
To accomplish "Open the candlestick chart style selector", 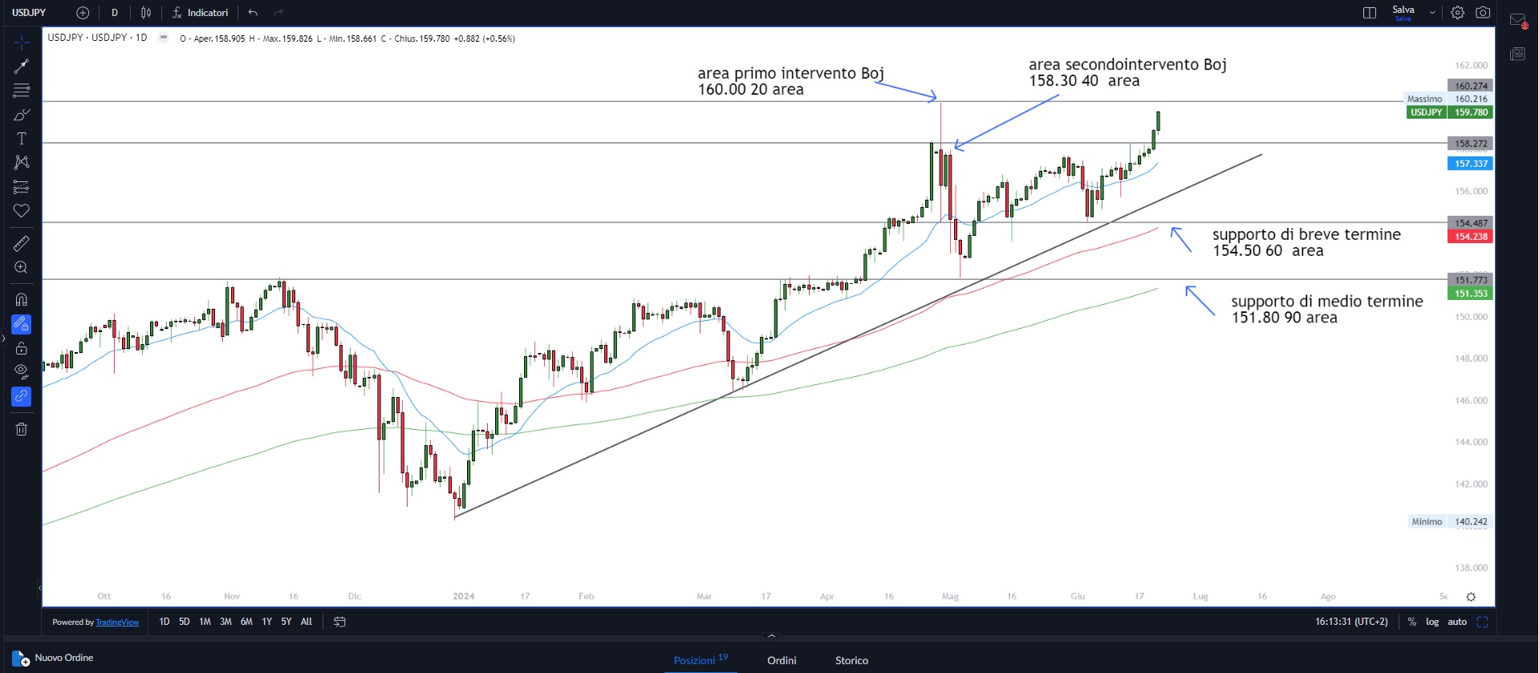I will [x=146, y=13].
